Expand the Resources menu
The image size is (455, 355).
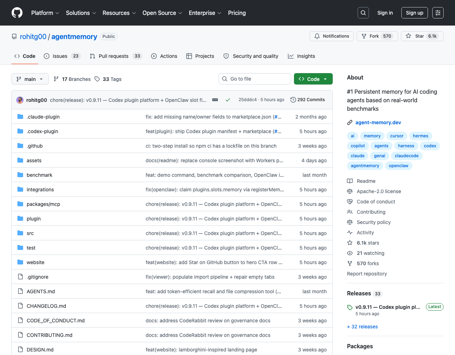(x=119, y=13)
